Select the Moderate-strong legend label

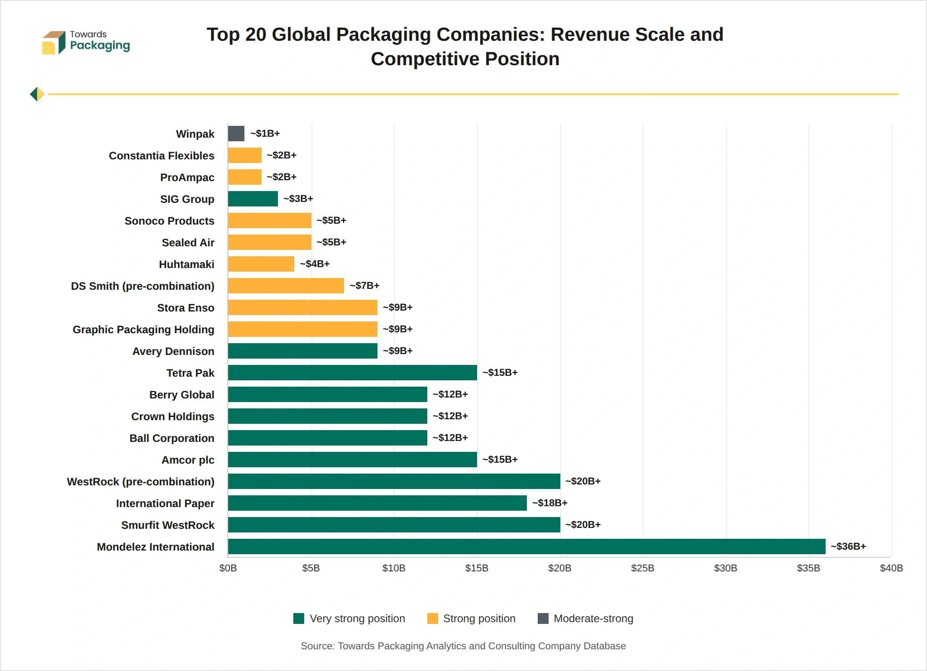(593, 618)
